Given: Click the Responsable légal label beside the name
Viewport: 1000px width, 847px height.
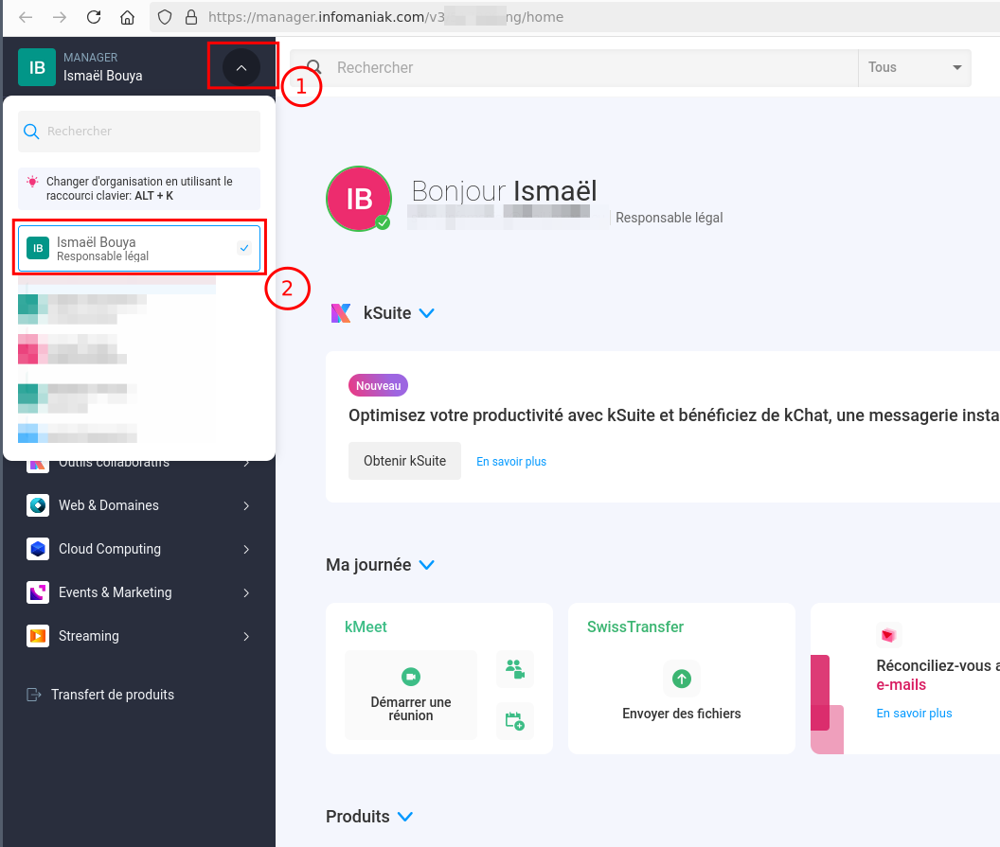Looking at the screenshot, I should point(669,218).
